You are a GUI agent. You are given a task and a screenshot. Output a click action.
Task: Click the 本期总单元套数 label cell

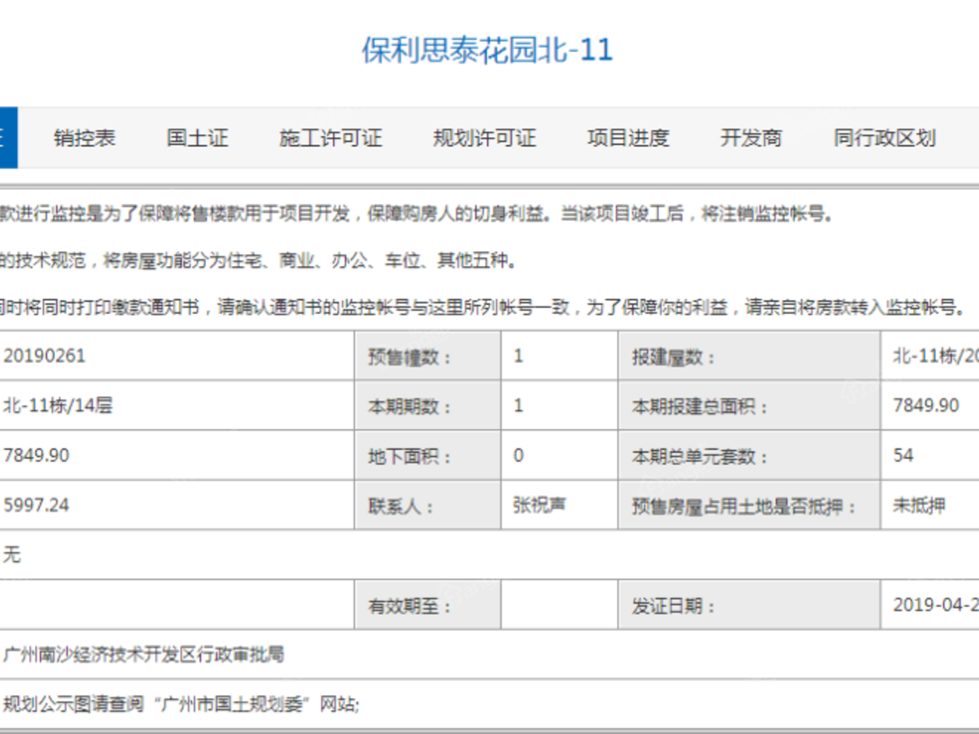point(749,456)
